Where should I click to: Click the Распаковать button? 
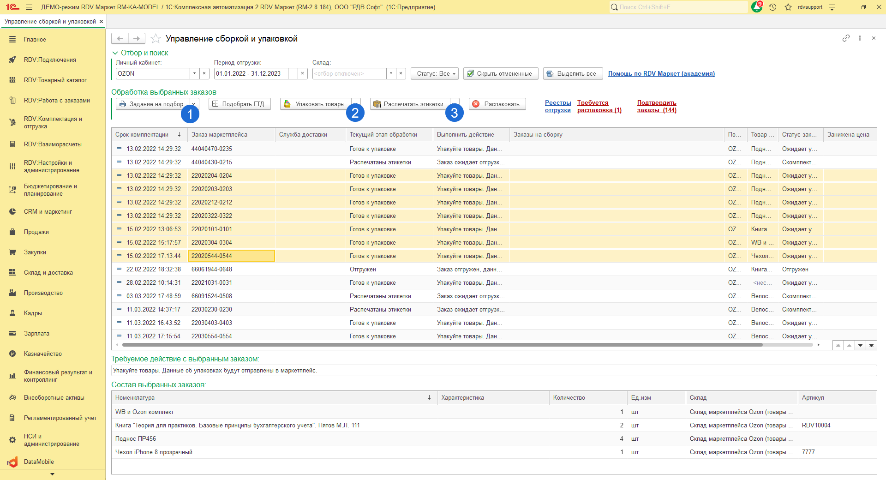497,104
